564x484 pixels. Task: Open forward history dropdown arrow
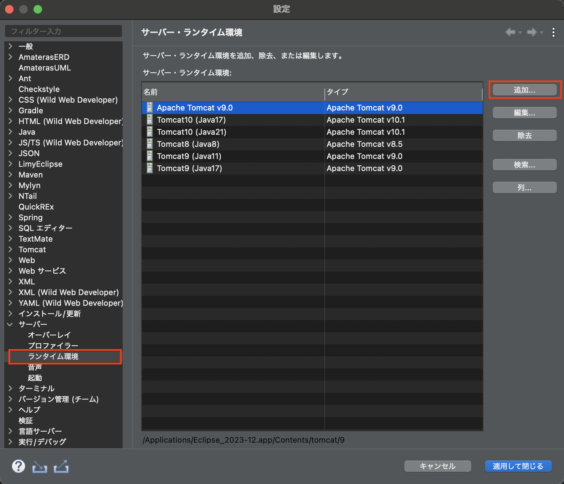point(542,33)
